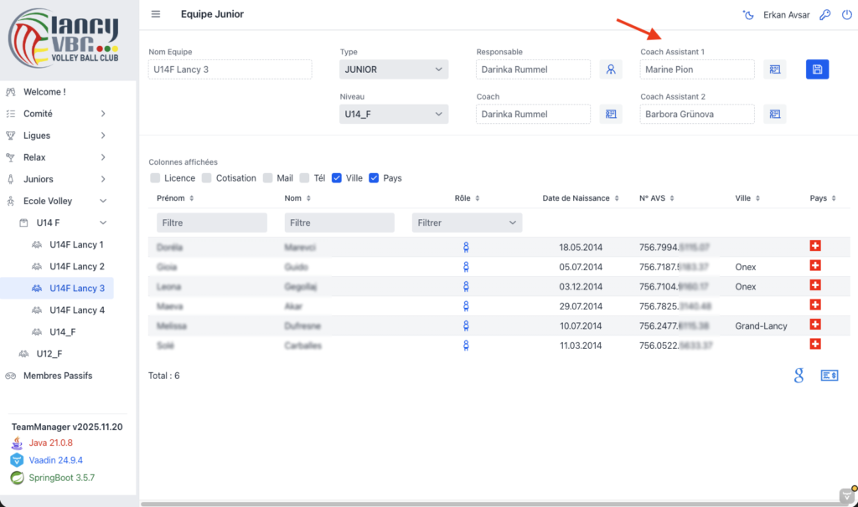Open the Niveau dropdown showing U14_F
The height and width of the screenshot is (507, 858).
394,114
